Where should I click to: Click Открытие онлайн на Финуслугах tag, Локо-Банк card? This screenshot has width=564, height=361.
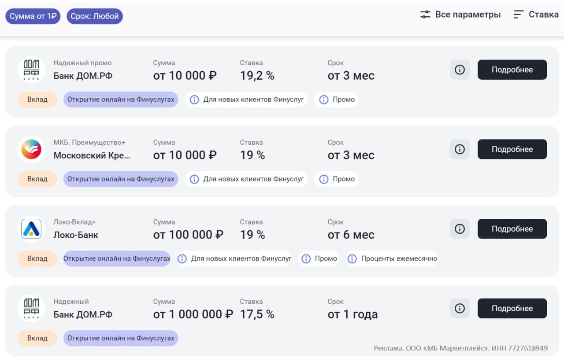pyautogui.click(x=117, y=259)
